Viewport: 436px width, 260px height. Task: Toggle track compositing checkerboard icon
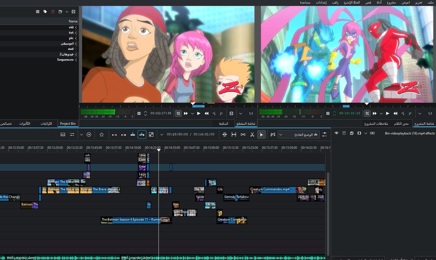pos(151,134)
